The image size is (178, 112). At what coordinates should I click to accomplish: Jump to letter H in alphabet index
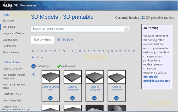69,51
